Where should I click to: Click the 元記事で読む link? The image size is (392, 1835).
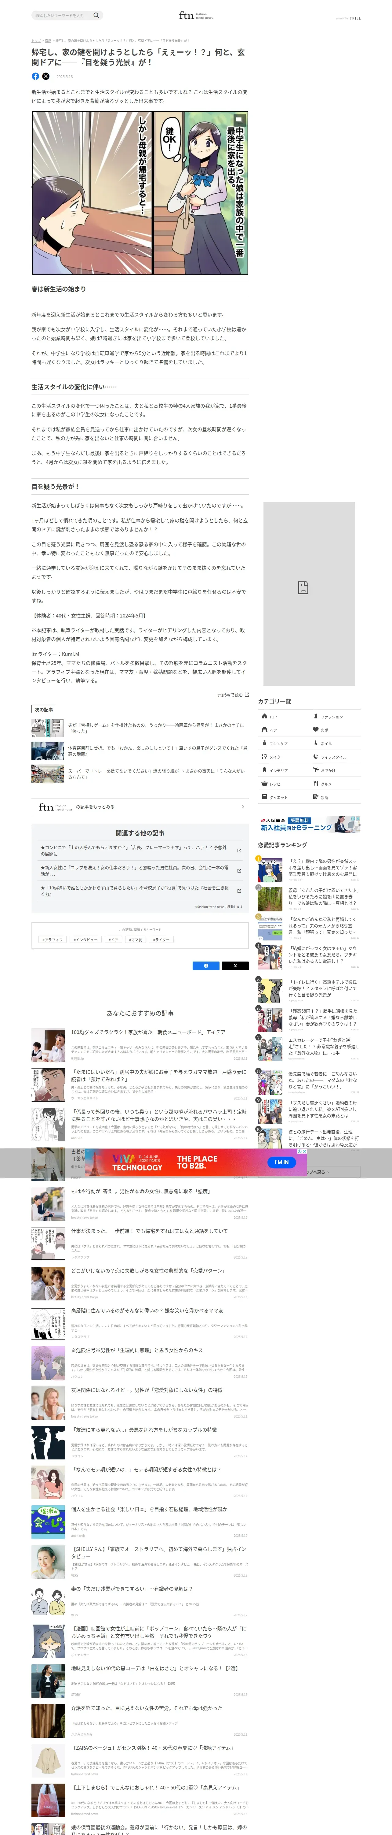[233, 694]
